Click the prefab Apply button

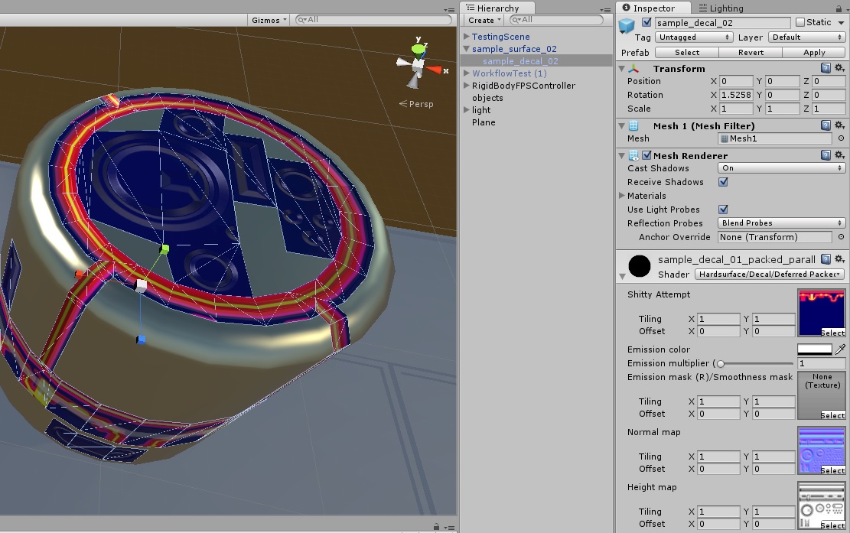point(813,52)
